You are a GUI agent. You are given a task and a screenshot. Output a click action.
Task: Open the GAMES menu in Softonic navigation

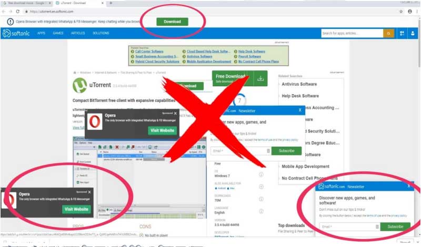coord(58,34)
